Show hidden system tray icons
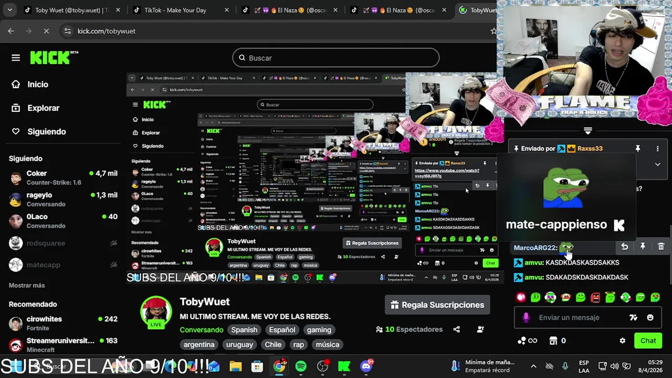672x378 pixels. (x=533, y=366)
